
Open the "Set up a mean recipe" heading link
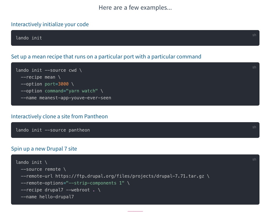(x=106, y=57)
